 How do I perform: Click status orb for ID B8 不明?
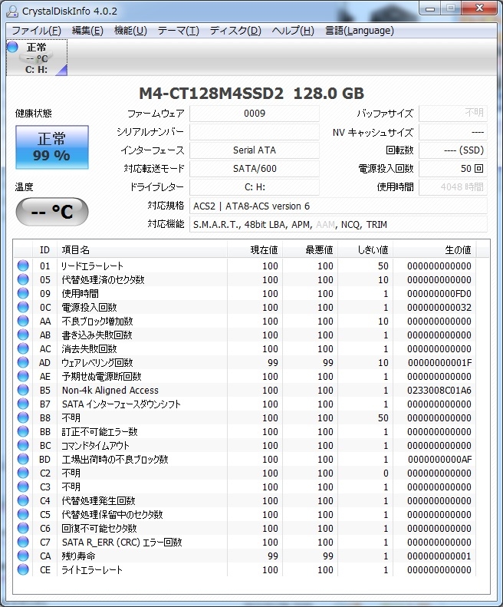click(x=23, y=417)
